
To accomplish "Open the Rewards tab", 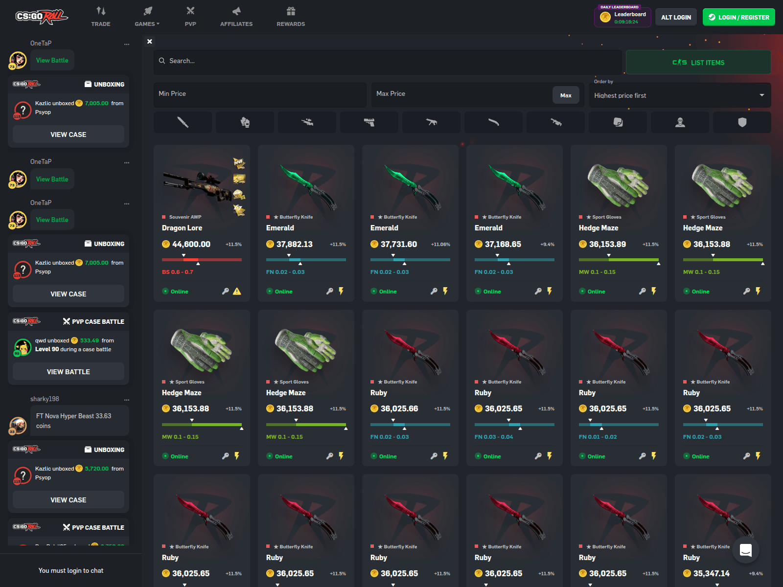I will coord(291,17).
